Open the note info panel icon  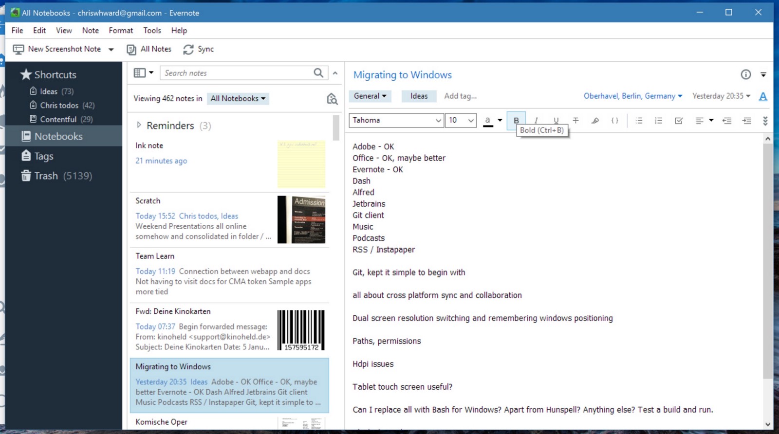click(746, 74)
